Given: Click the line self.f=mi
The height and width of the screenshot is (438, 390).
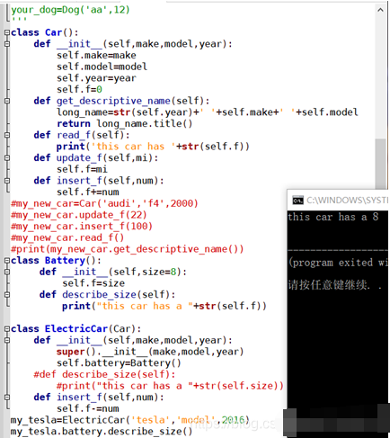Looking at the screenshot, I should coord(82,169).
